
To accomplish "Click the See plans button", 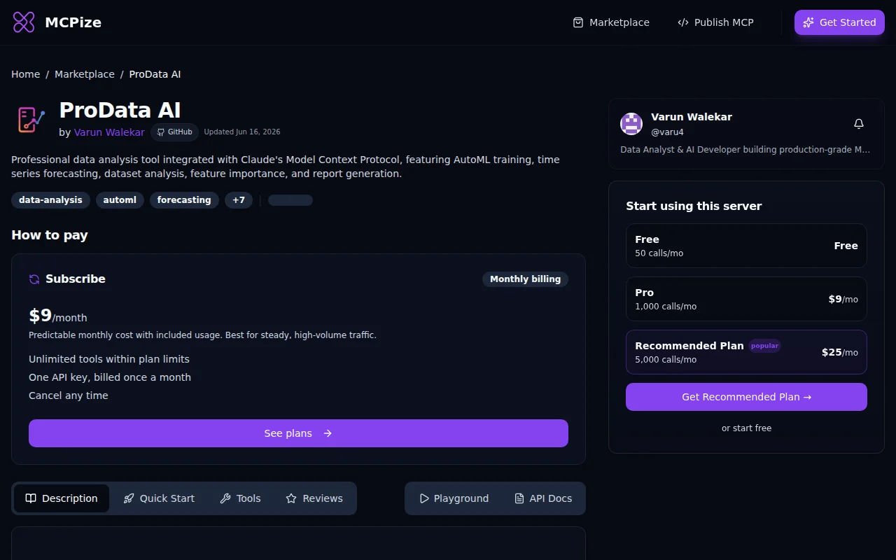I will (x=298, y=433).
